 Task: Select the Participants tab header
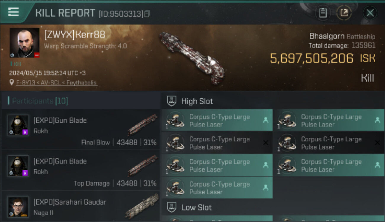(40, 101)
